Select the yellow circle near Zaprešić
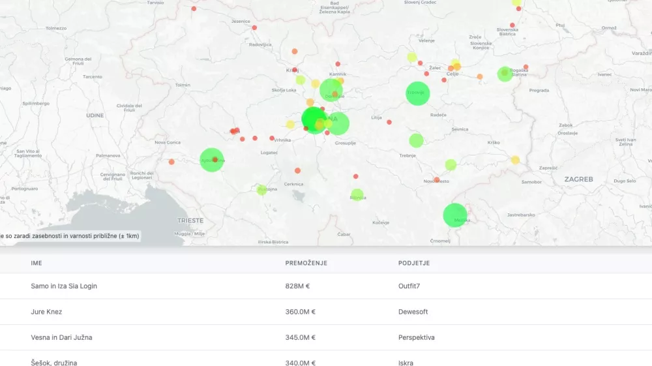The width and height of the screenshot is (652, 366). click(x=515, y=160)
